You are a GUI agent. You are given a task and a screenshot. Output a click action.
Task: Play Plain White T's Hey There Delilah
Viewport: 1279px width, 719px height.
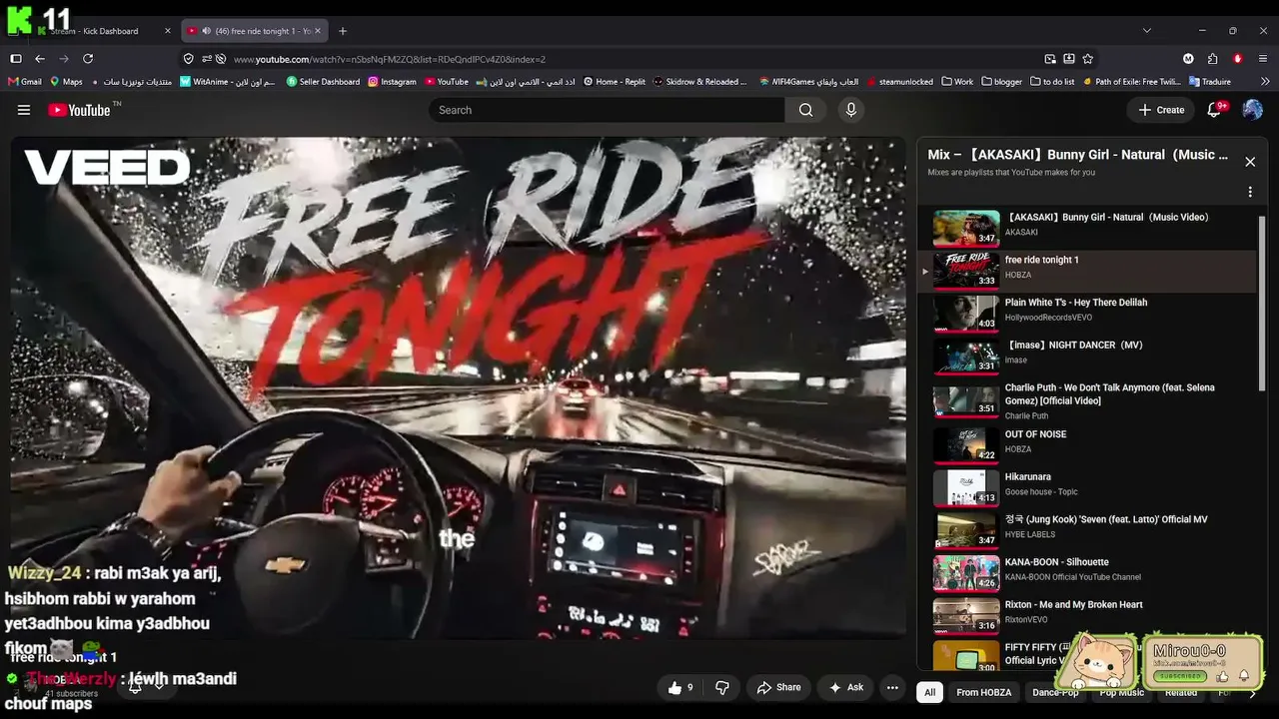click(x=1089, y=313)
